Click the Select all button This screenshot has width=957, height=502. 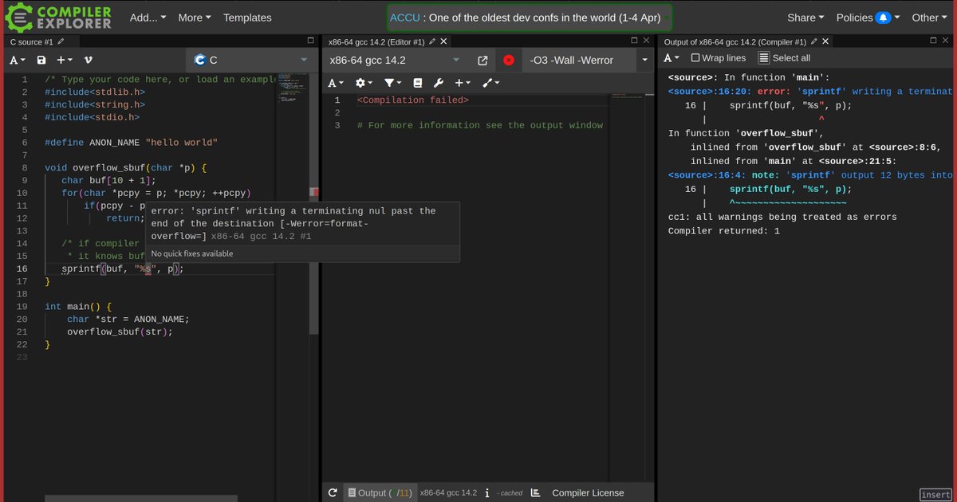[784, 57]
